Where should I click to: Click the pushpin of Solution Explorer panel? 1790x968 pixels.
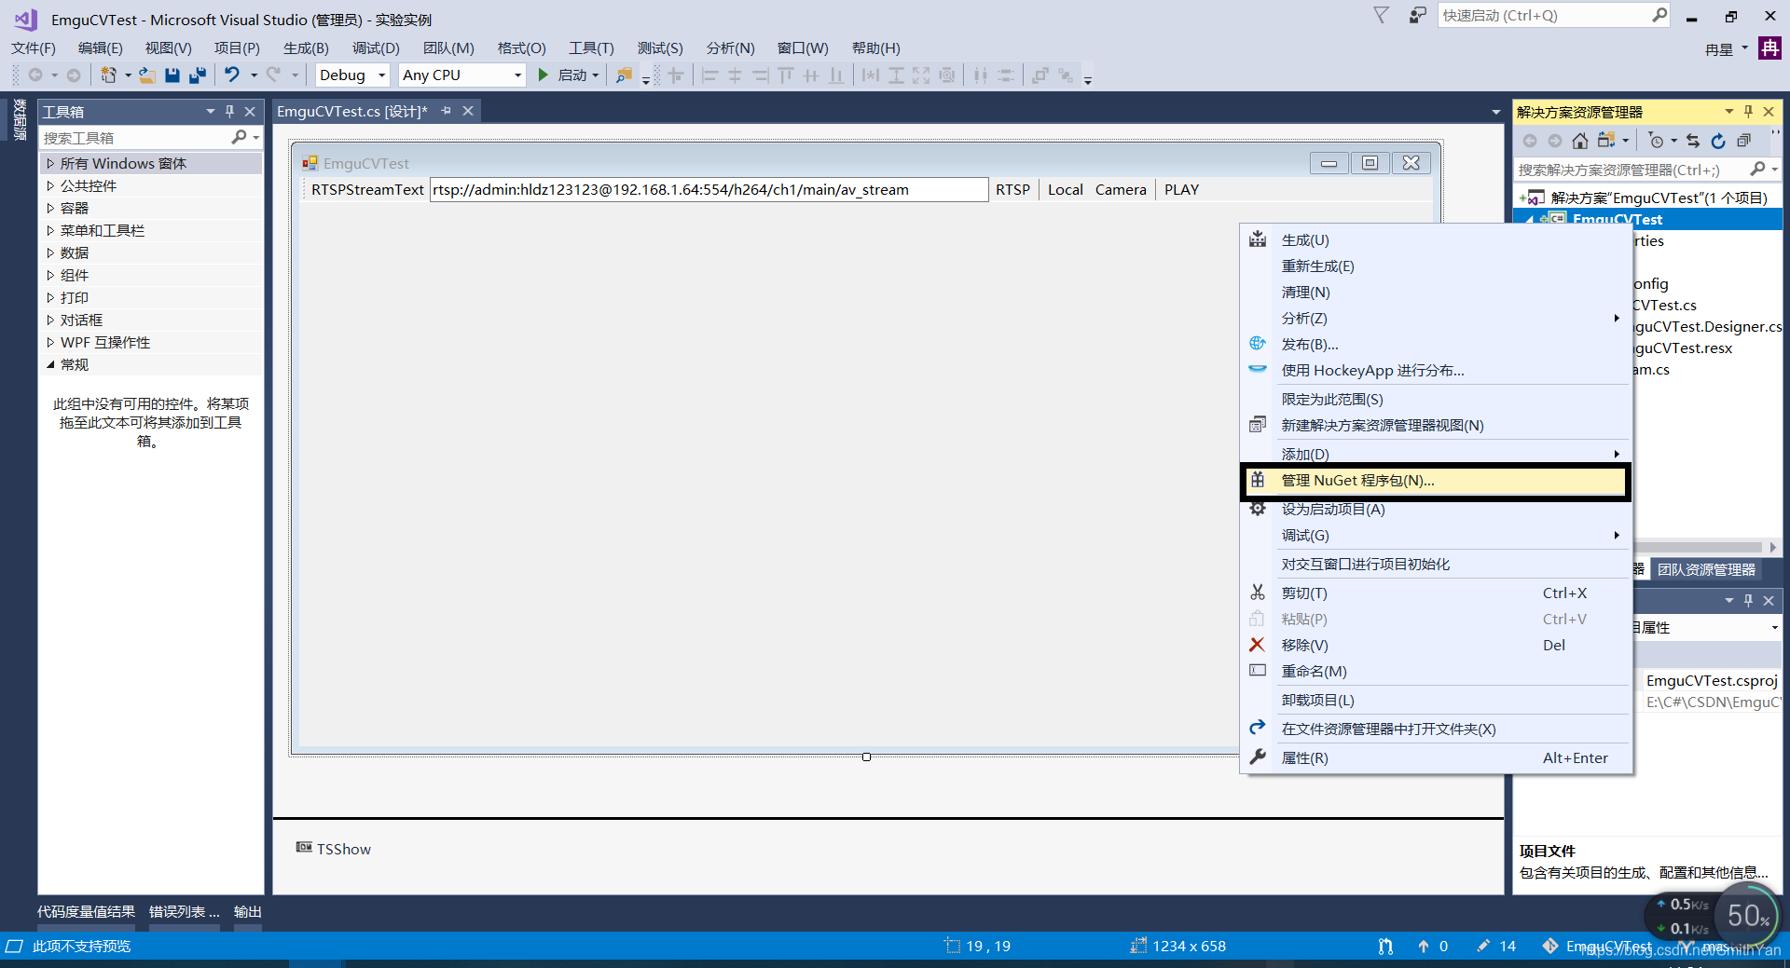(x=1749, y=111)
